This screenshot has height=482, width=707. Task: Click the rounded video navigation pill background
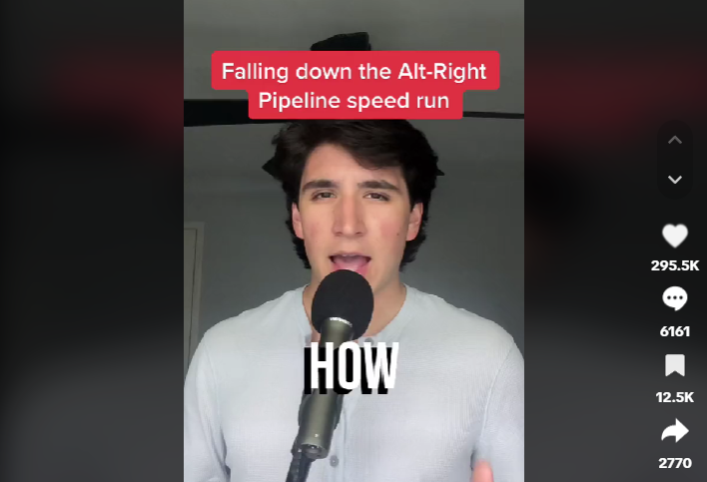[674, 160]
